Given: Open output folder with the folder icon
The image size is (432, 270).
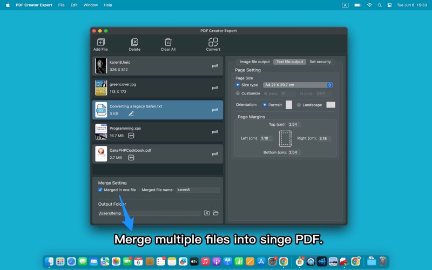Looking at the screenshot, I should (215, 213).
